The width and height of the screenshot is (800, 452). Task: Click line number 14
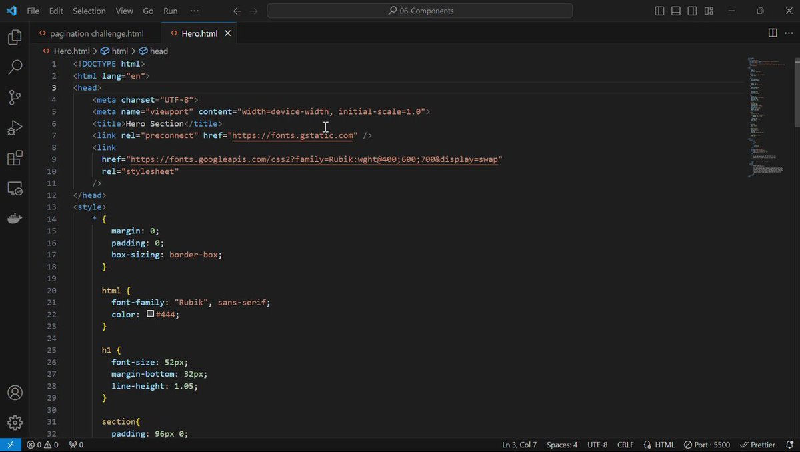52,219
